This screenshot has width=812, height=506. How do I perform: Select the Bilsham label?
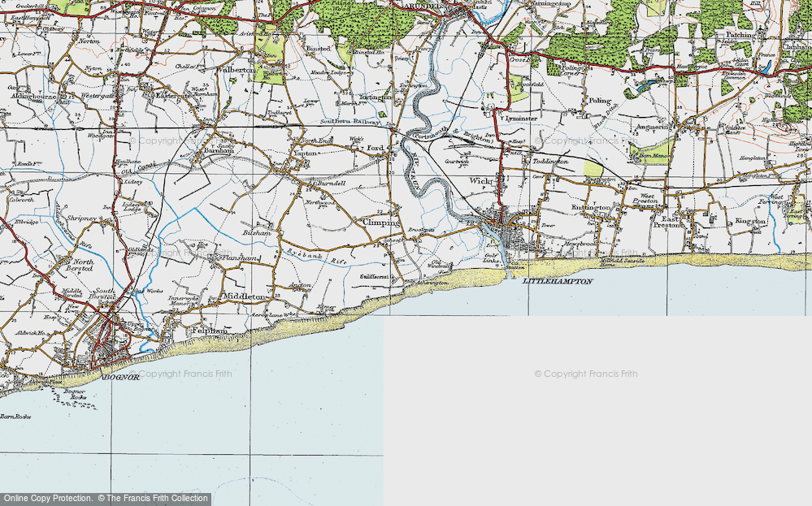[x=257, y=233]
